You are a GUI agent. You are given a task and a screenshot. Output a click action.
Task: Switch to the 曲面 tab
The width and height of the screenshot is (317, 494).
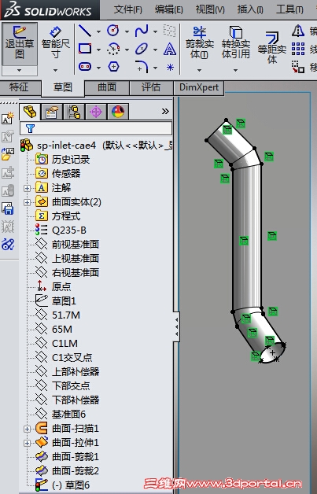[107, 87]
